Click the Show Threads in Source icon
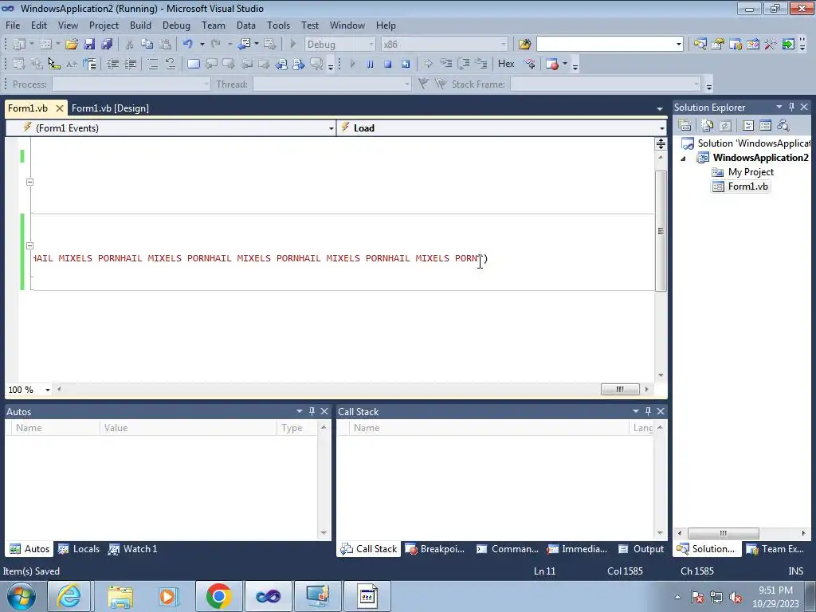 coord(530,64)
